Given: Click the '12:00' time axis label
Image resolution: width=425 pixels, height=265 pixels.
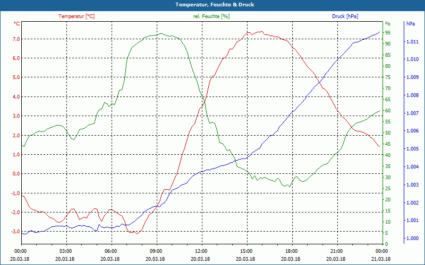Looking at the screenshot, I should tap(202, 251).
